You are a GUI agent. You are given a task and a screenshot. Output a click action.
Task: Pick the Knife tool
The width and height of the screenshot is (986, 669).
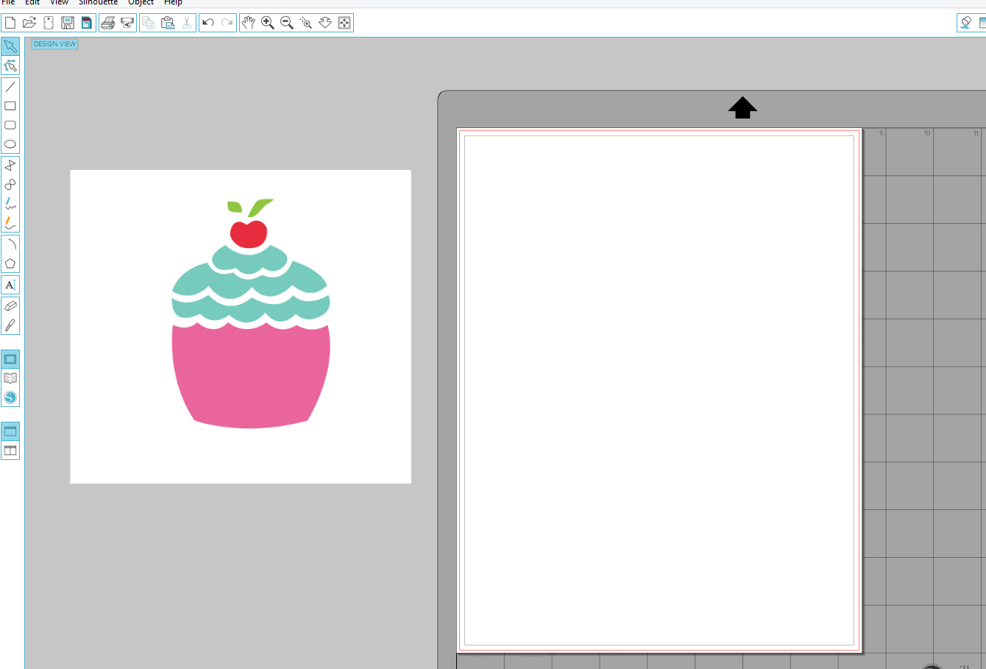10,325
